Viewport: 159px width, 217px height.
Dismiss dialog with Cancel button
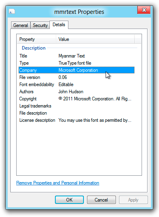(x=101, y=200)
